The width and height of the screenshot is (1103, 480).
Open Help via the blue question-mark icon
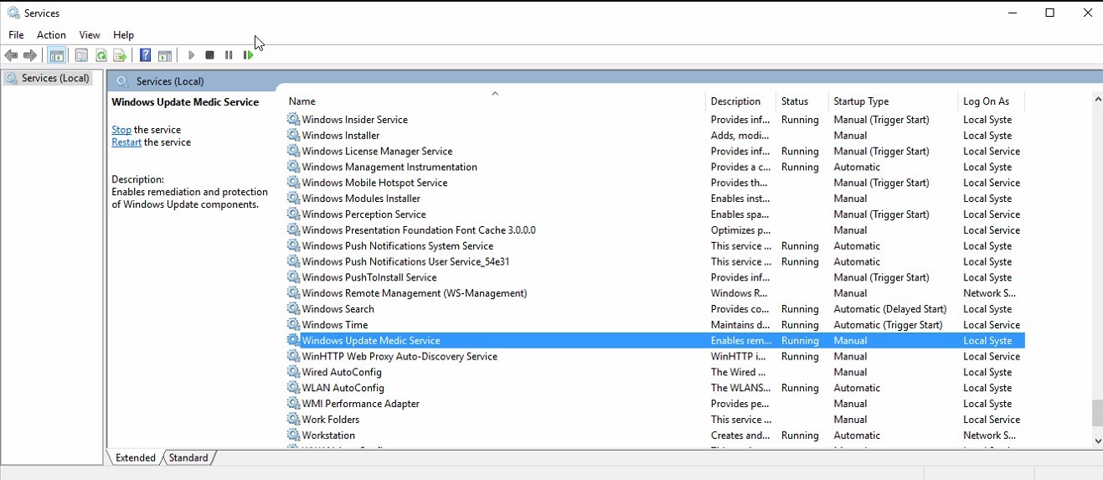pos(145,55)
